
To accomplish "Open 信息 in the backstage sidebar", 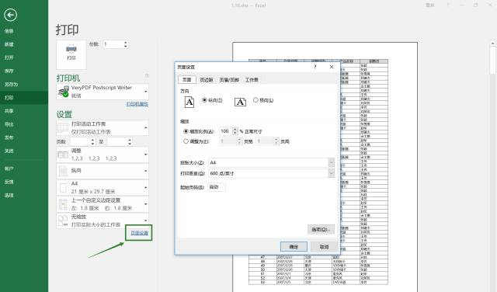I will tap(24, 31).
